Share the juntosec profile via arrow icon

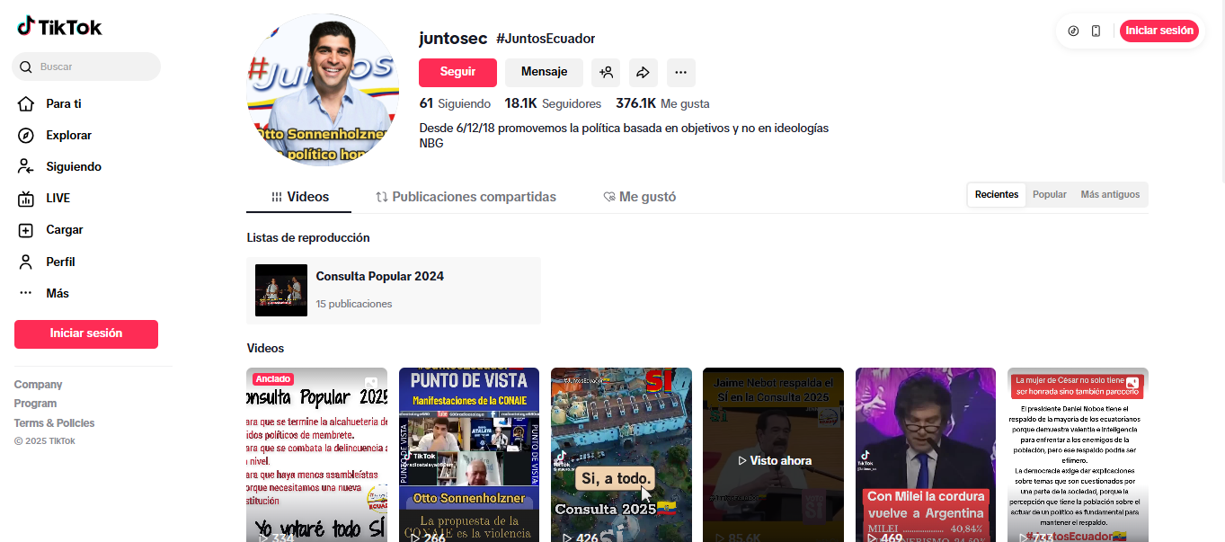tap(644, 73)
